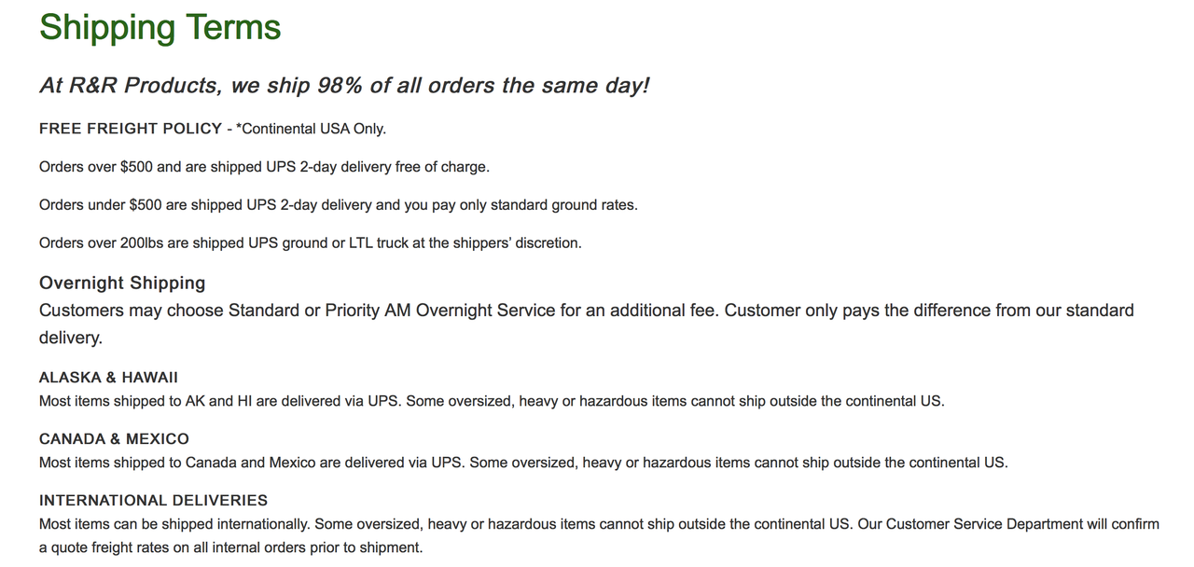The image size is (1194, 567).
Task: Select the AK and HI shipping sentence
Action: [x=492, y=402]
